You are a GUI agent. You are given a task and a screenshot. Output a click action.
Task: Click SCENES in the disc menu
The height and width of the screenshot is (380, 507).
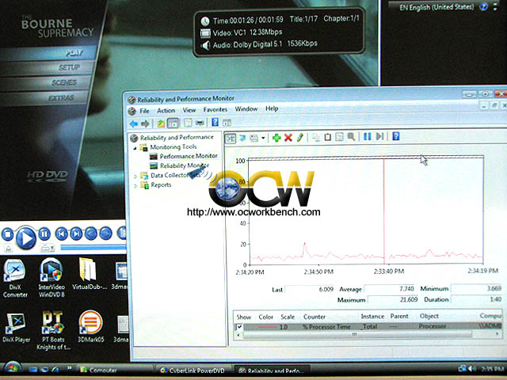64,82
